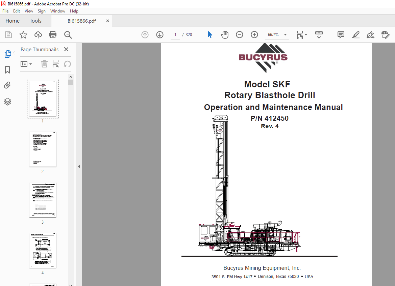Open the zoom level dropdown arrow
Screen dimensions: 395x286
286,35
